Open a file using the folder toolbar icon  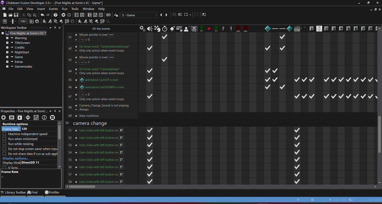click(11, 15)
